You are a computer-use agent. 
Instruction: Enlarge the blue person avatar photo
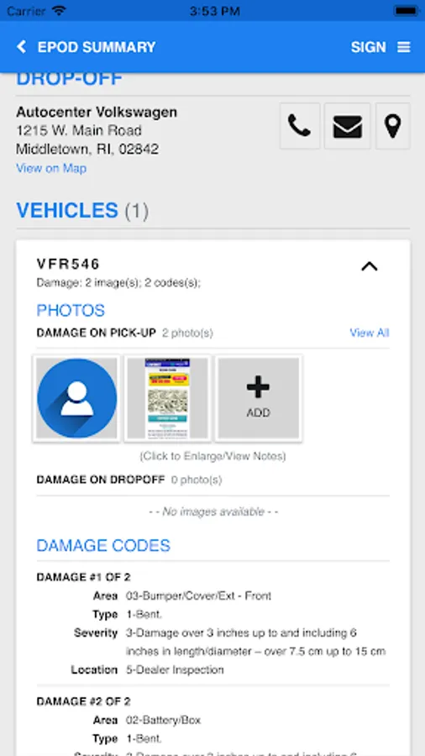click(76, 398)
